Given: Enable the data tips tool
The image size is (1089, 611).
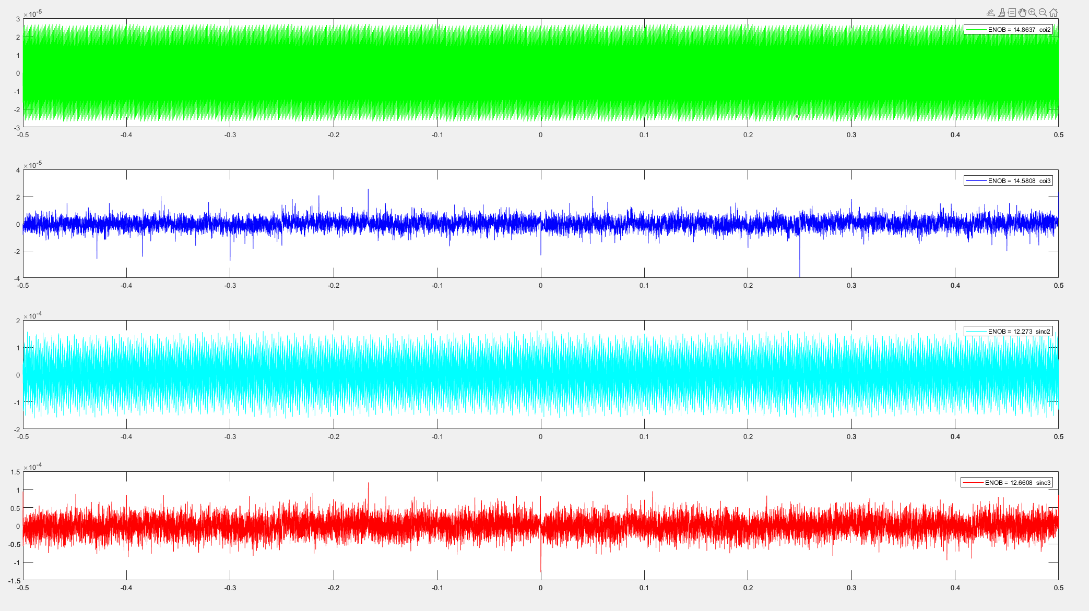Looking at the screenshot, I should (1012, 13).
